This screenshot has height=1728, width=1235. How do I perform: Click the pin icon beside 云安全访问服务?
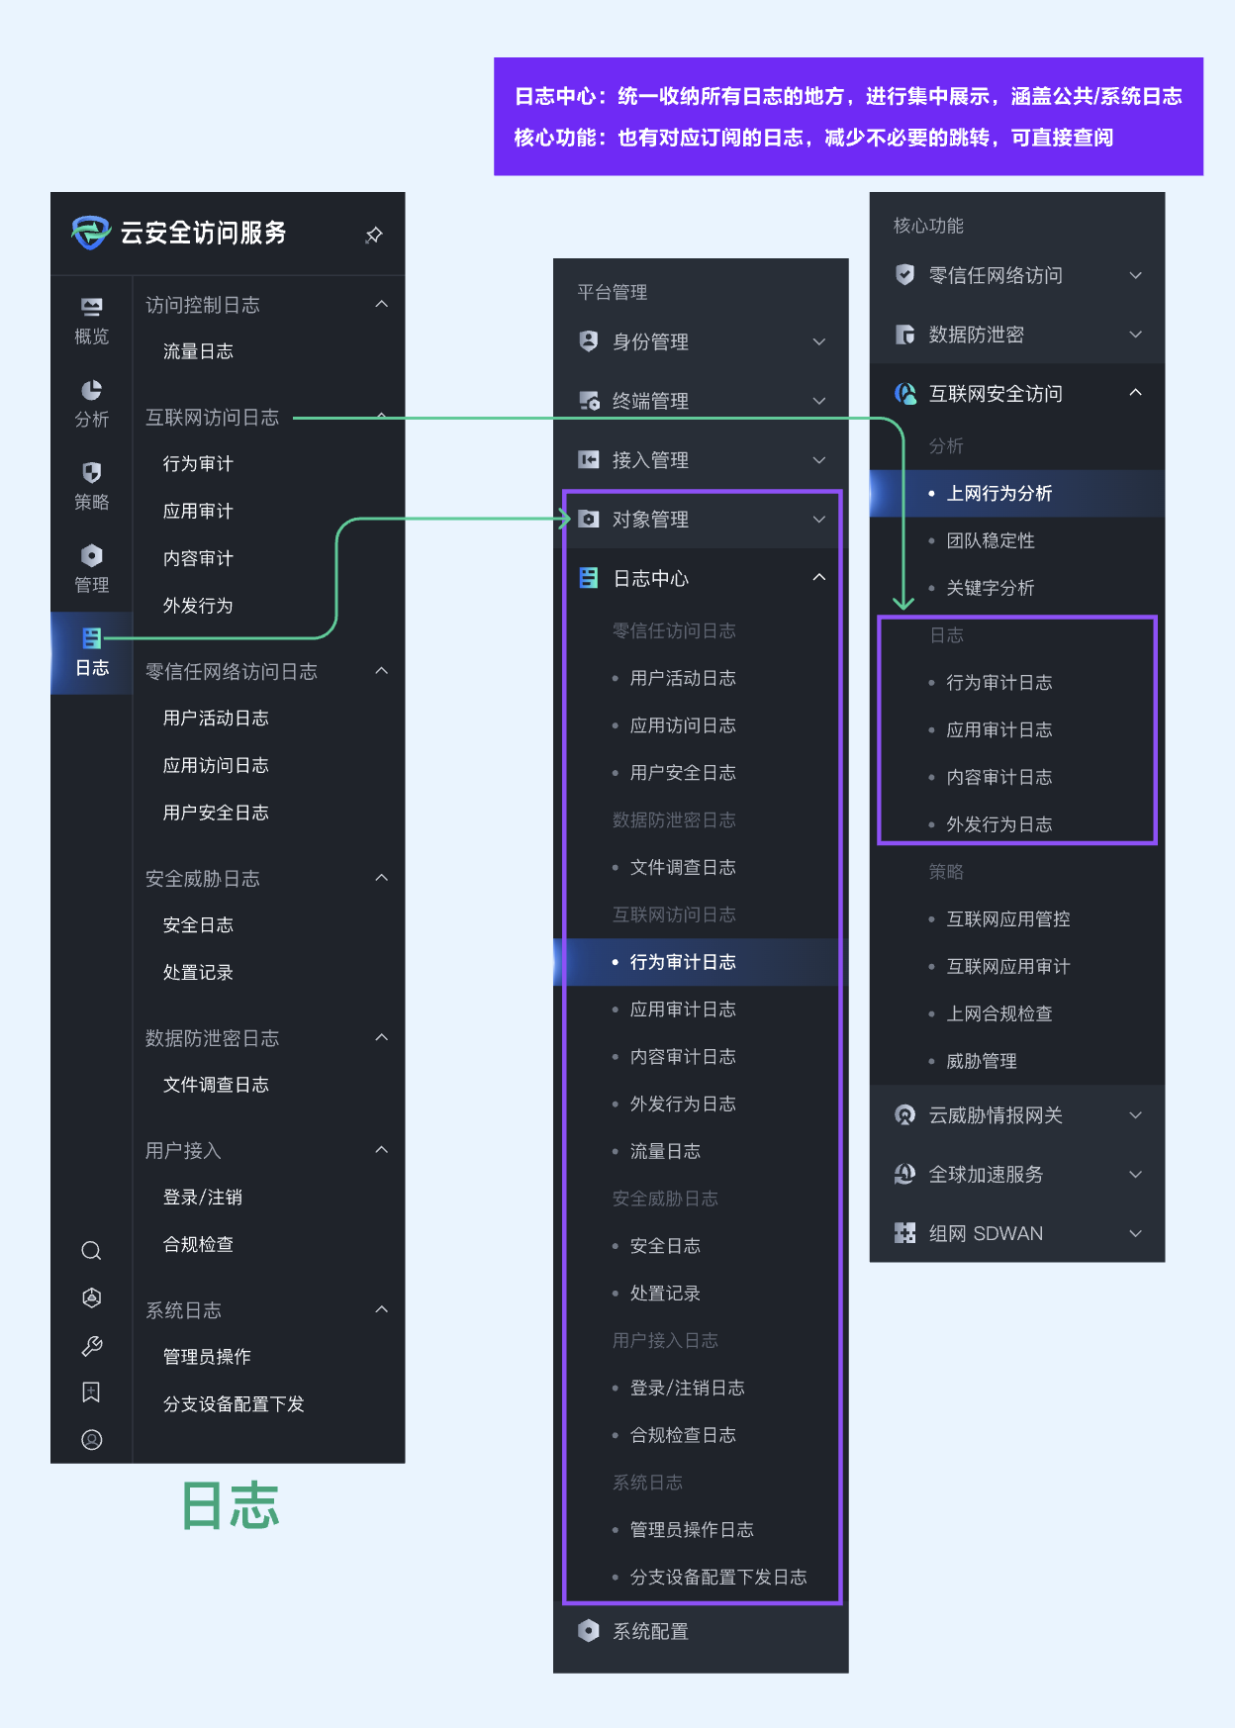[374, 235]
